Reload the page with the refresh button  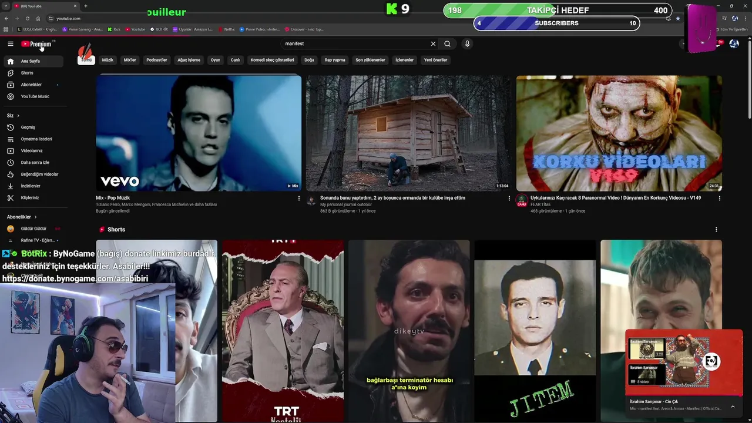[x=27, y=18]
